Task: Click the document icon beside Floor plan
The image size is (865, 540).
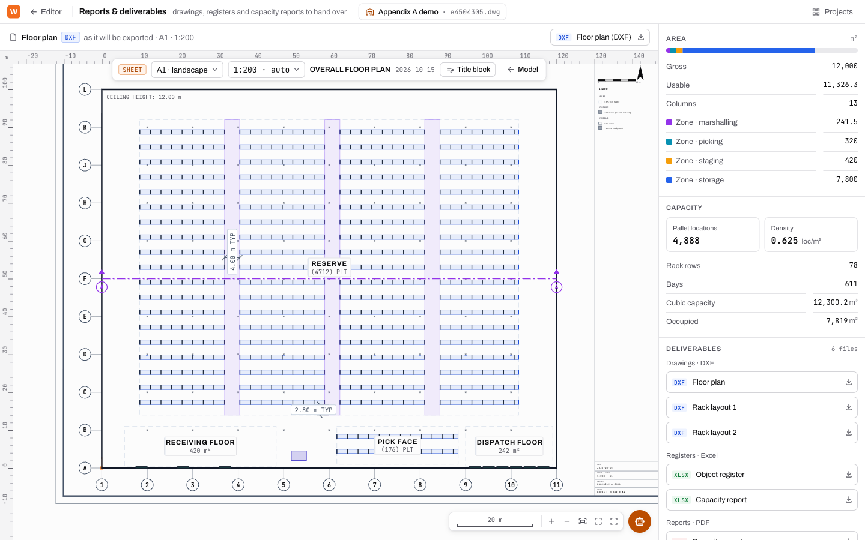Action: coord(13,37)
